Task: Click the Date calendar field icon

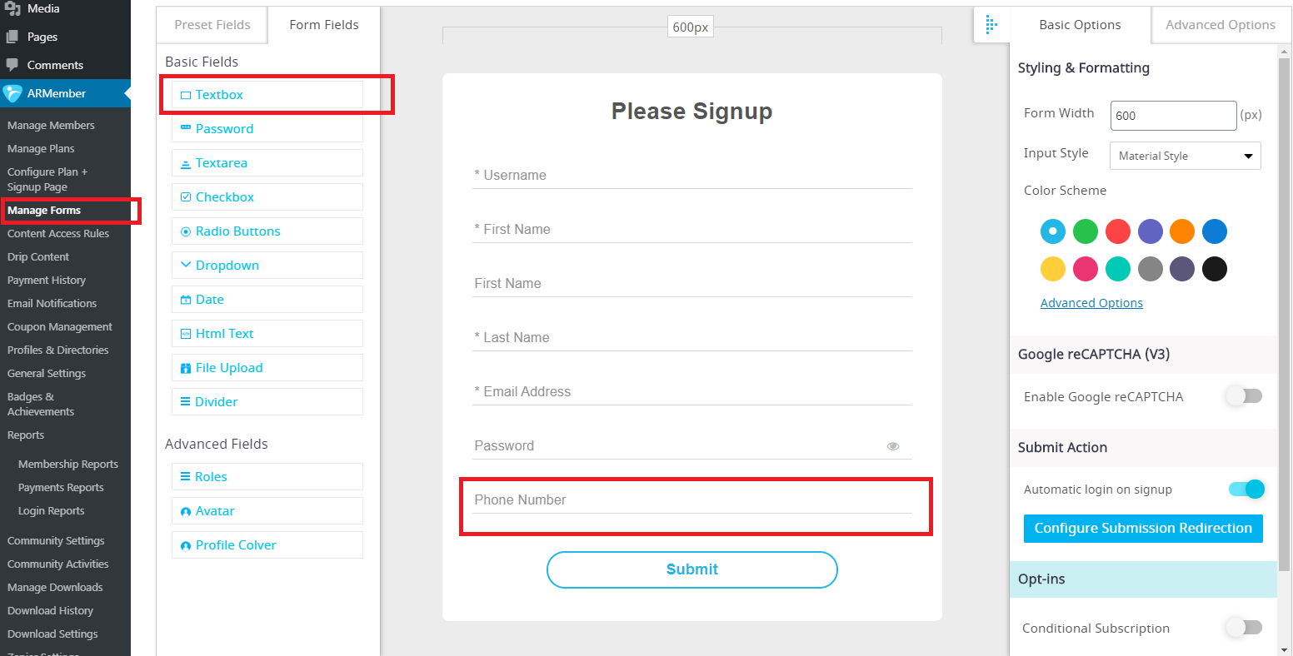Action: click(x=186, y=300)
